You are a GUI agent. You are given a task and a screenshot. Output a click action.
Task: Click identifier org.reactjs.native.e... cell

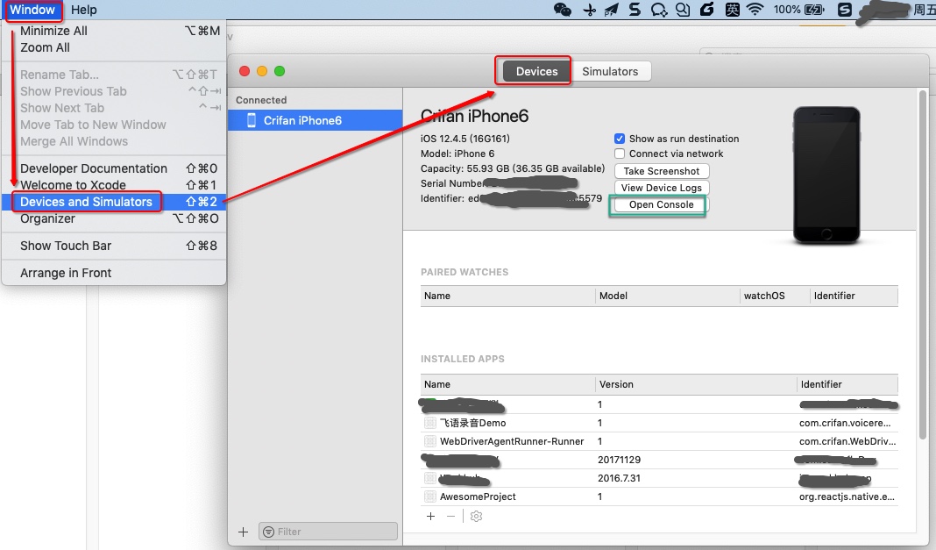click(x=847, y=496)
